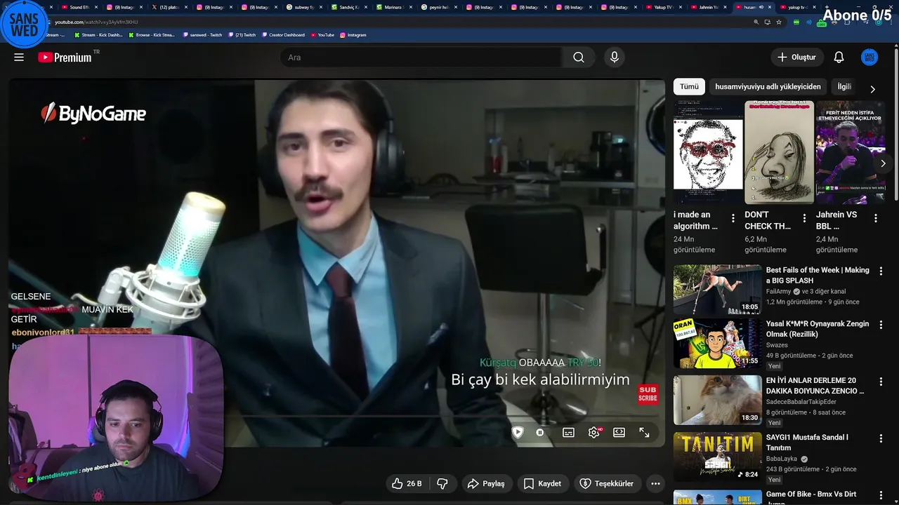
Task: Go to YouTube Premium home via logo
Action: (65, 58)
